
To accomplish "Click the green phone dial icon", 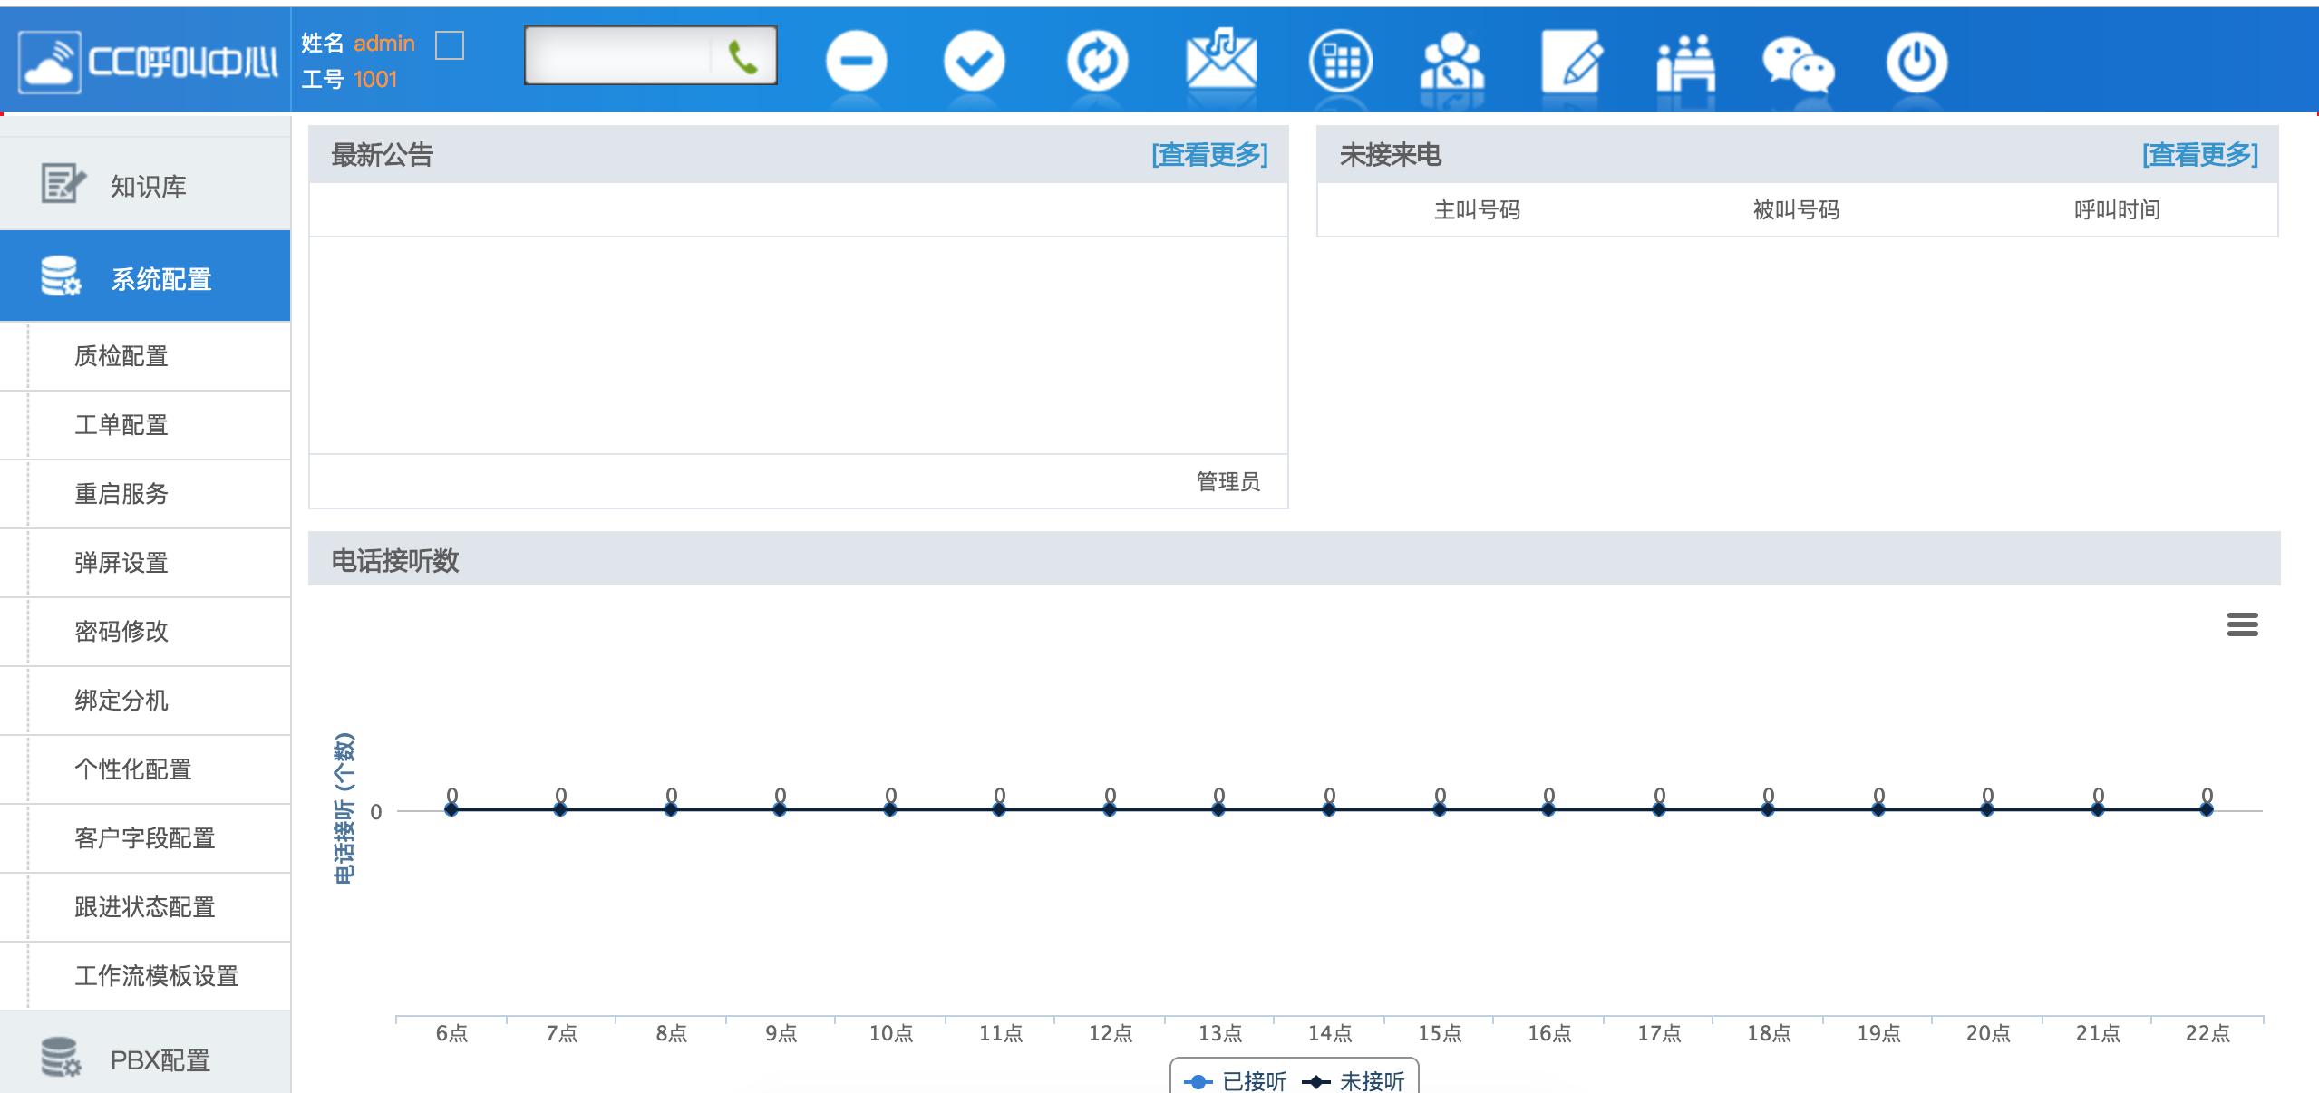I will 743,58.
